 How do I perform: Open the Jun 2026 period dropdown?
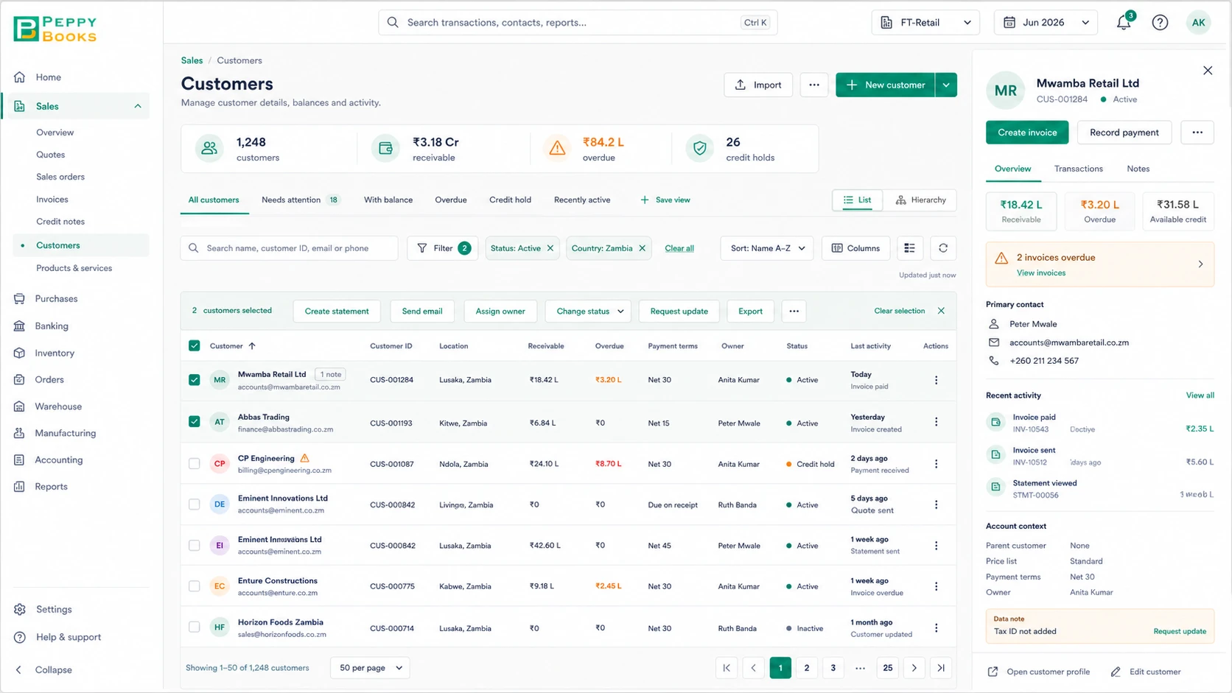tap(1046, 23)
